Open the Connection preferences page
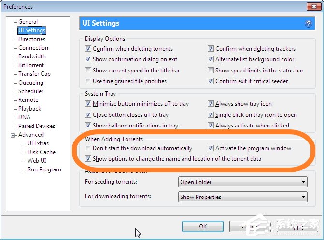 [x=33, y=48]
